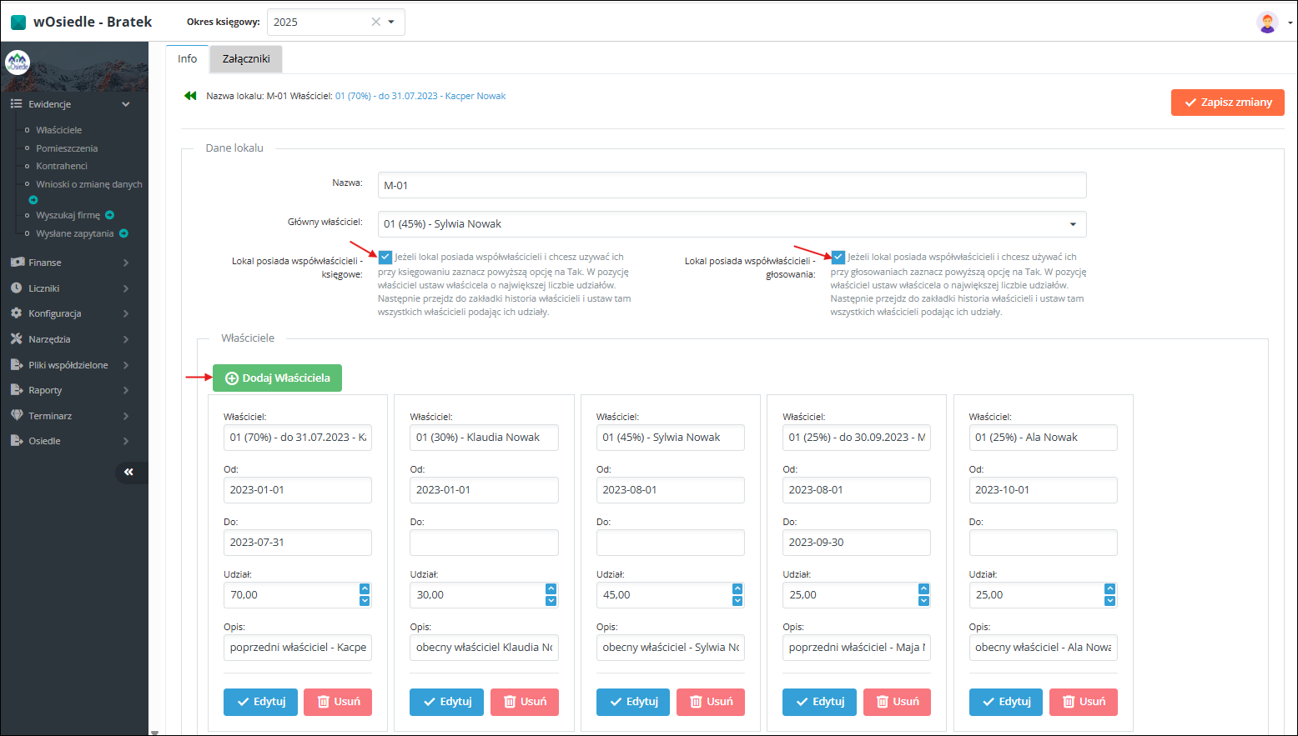Click the sidebar collapse double-chevron button
Image resolution: width=1298 pixels, height=736 pixels.
[129, 473]
